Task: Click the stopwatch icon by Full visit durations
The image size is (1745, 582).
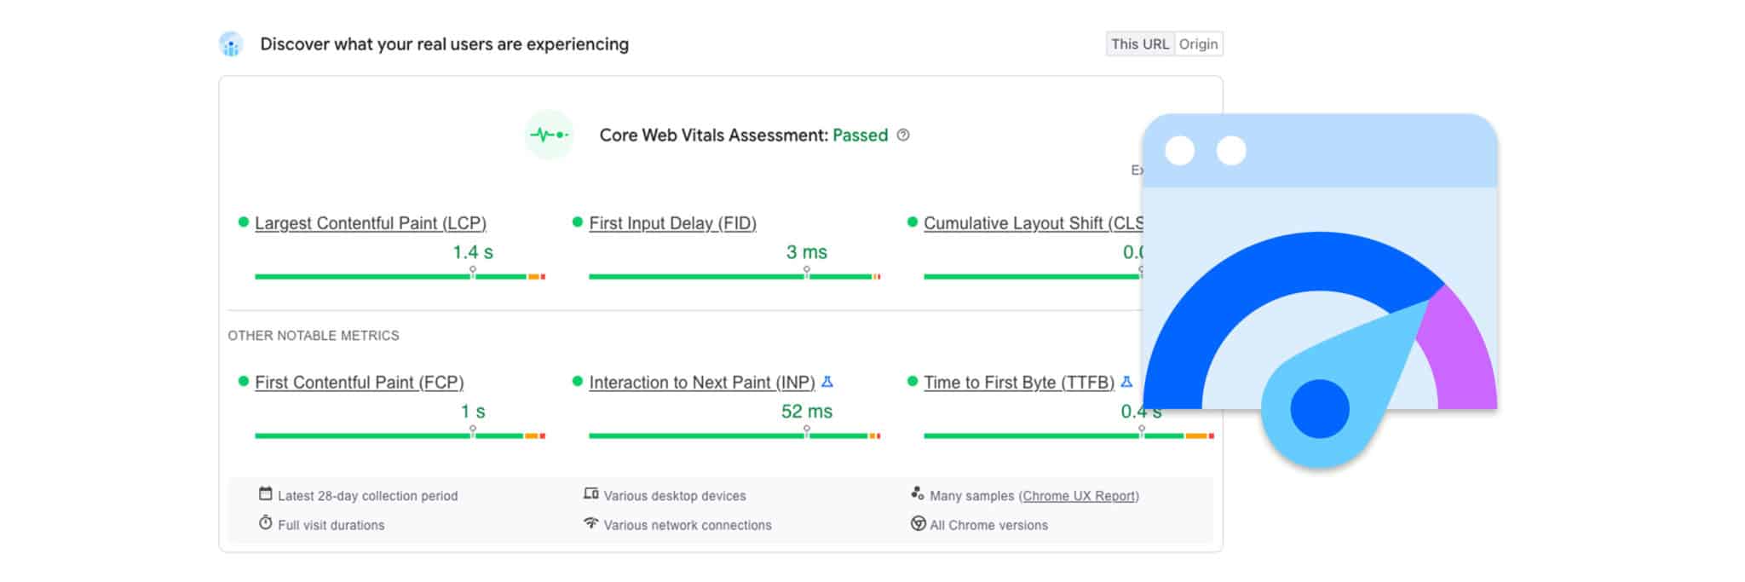Action: (x=266, y=523)
